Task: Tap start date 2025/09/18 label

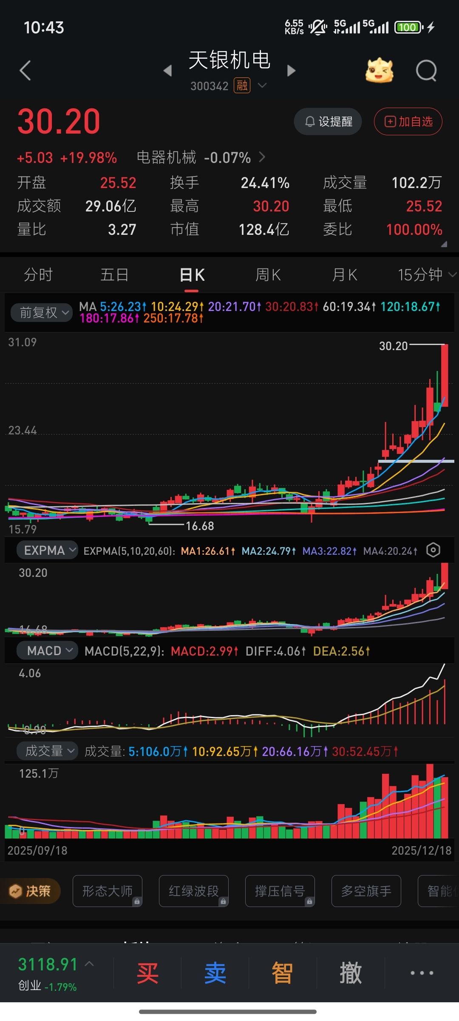Action: 37,850
